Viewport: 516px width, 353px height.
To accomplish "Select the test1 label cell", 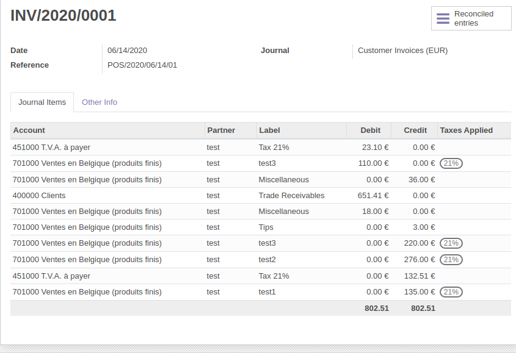I will click(x=267, y=292).
